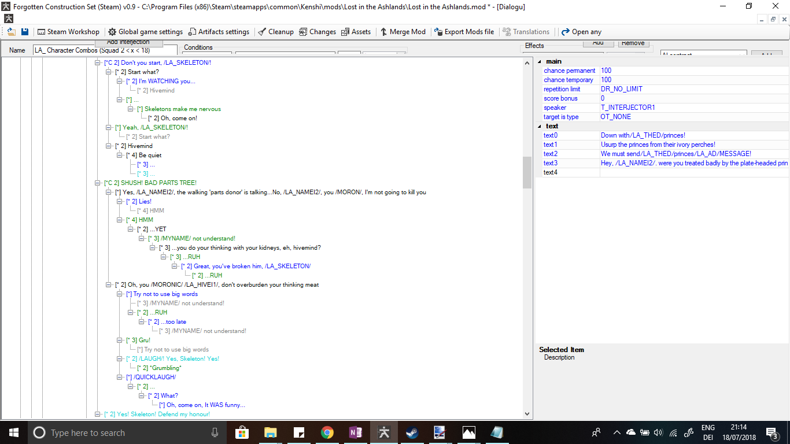Image resolution: width=790 pixels, height=444 pixels.
Task: Click the Remove button under Effects
Action: click(x=633, y=43)
